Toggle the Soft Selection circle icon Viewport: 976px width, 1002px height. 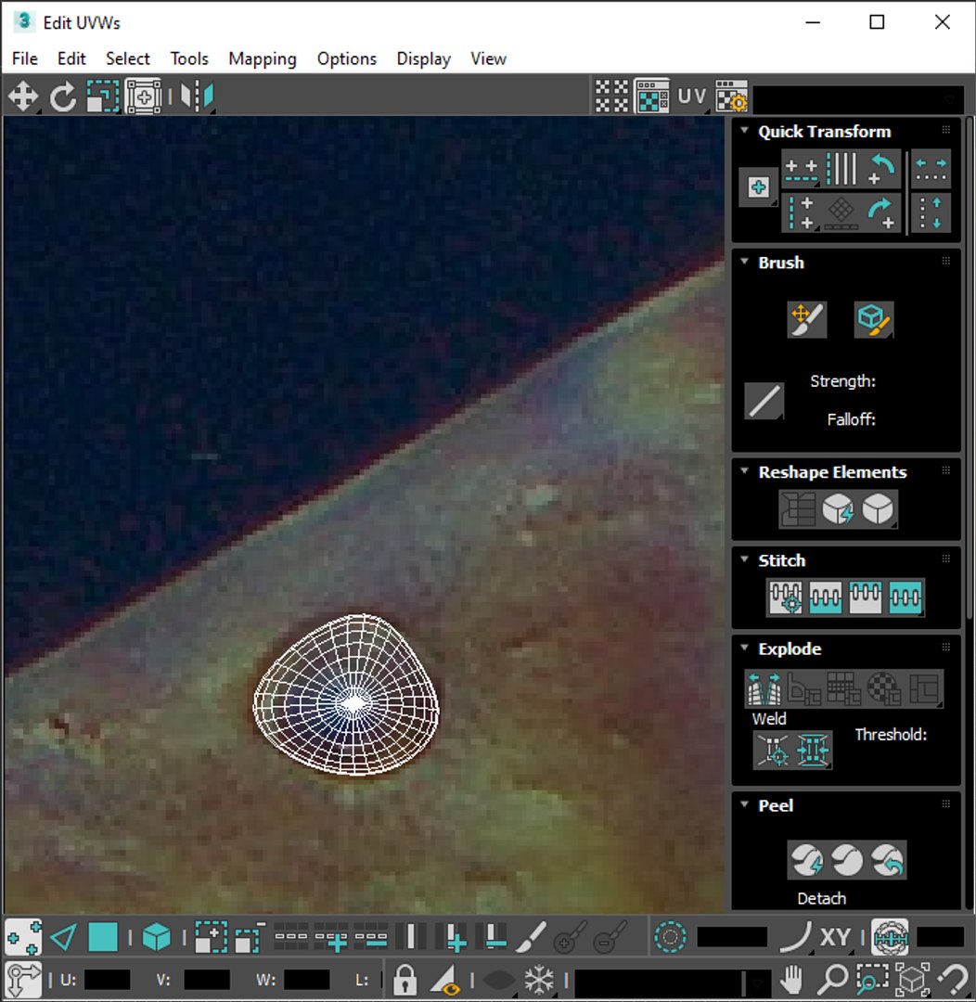click(x=671, y=937)
